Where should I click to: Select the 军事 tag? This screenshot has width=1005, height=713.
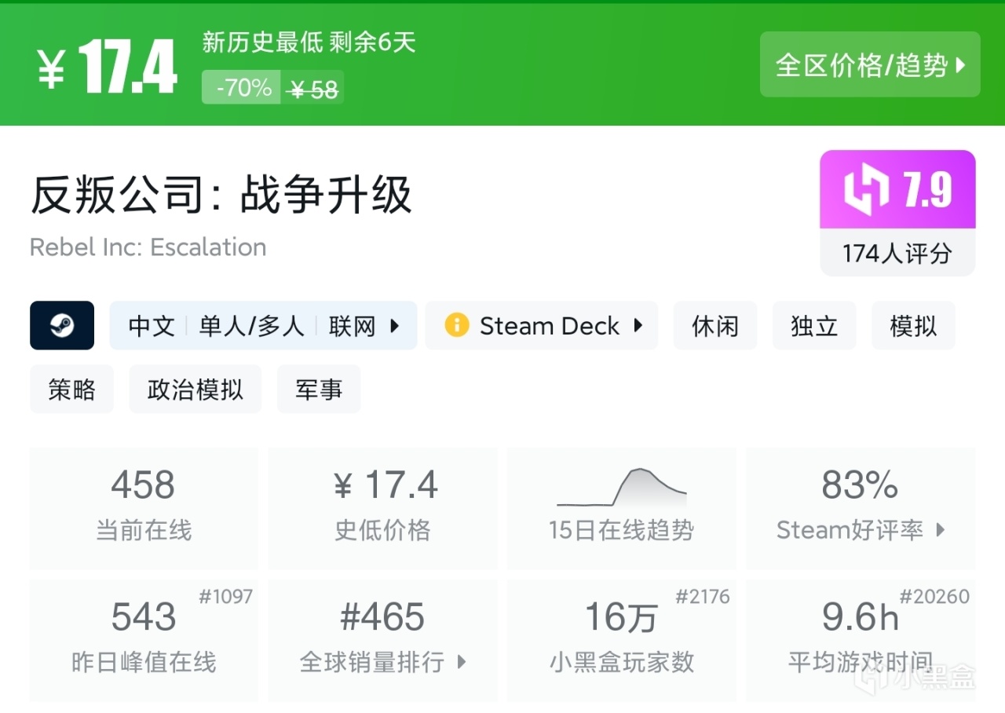click(x=318, y=389)
